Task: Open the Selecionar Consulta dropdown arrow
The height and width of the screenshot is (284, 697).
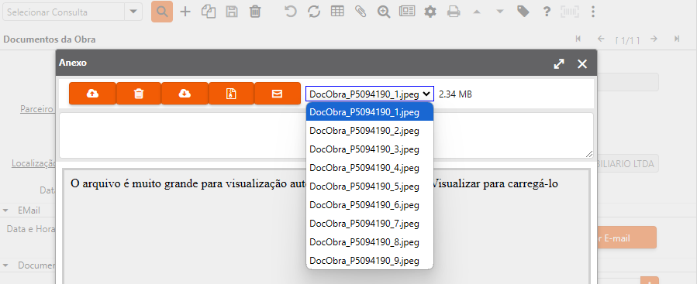Action: coord(133,12)
